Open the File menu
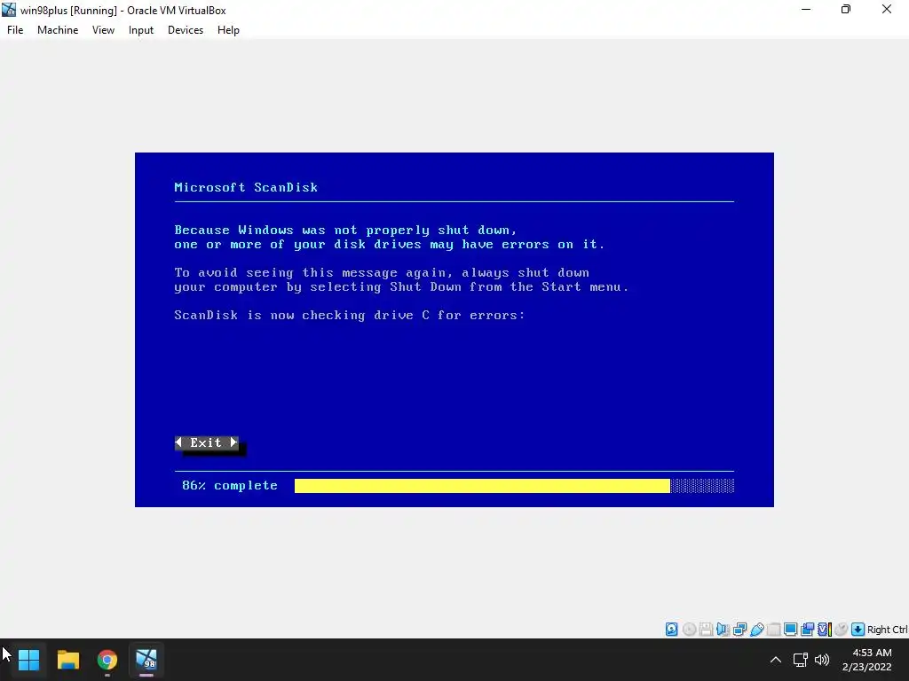 tap(15, 30)
